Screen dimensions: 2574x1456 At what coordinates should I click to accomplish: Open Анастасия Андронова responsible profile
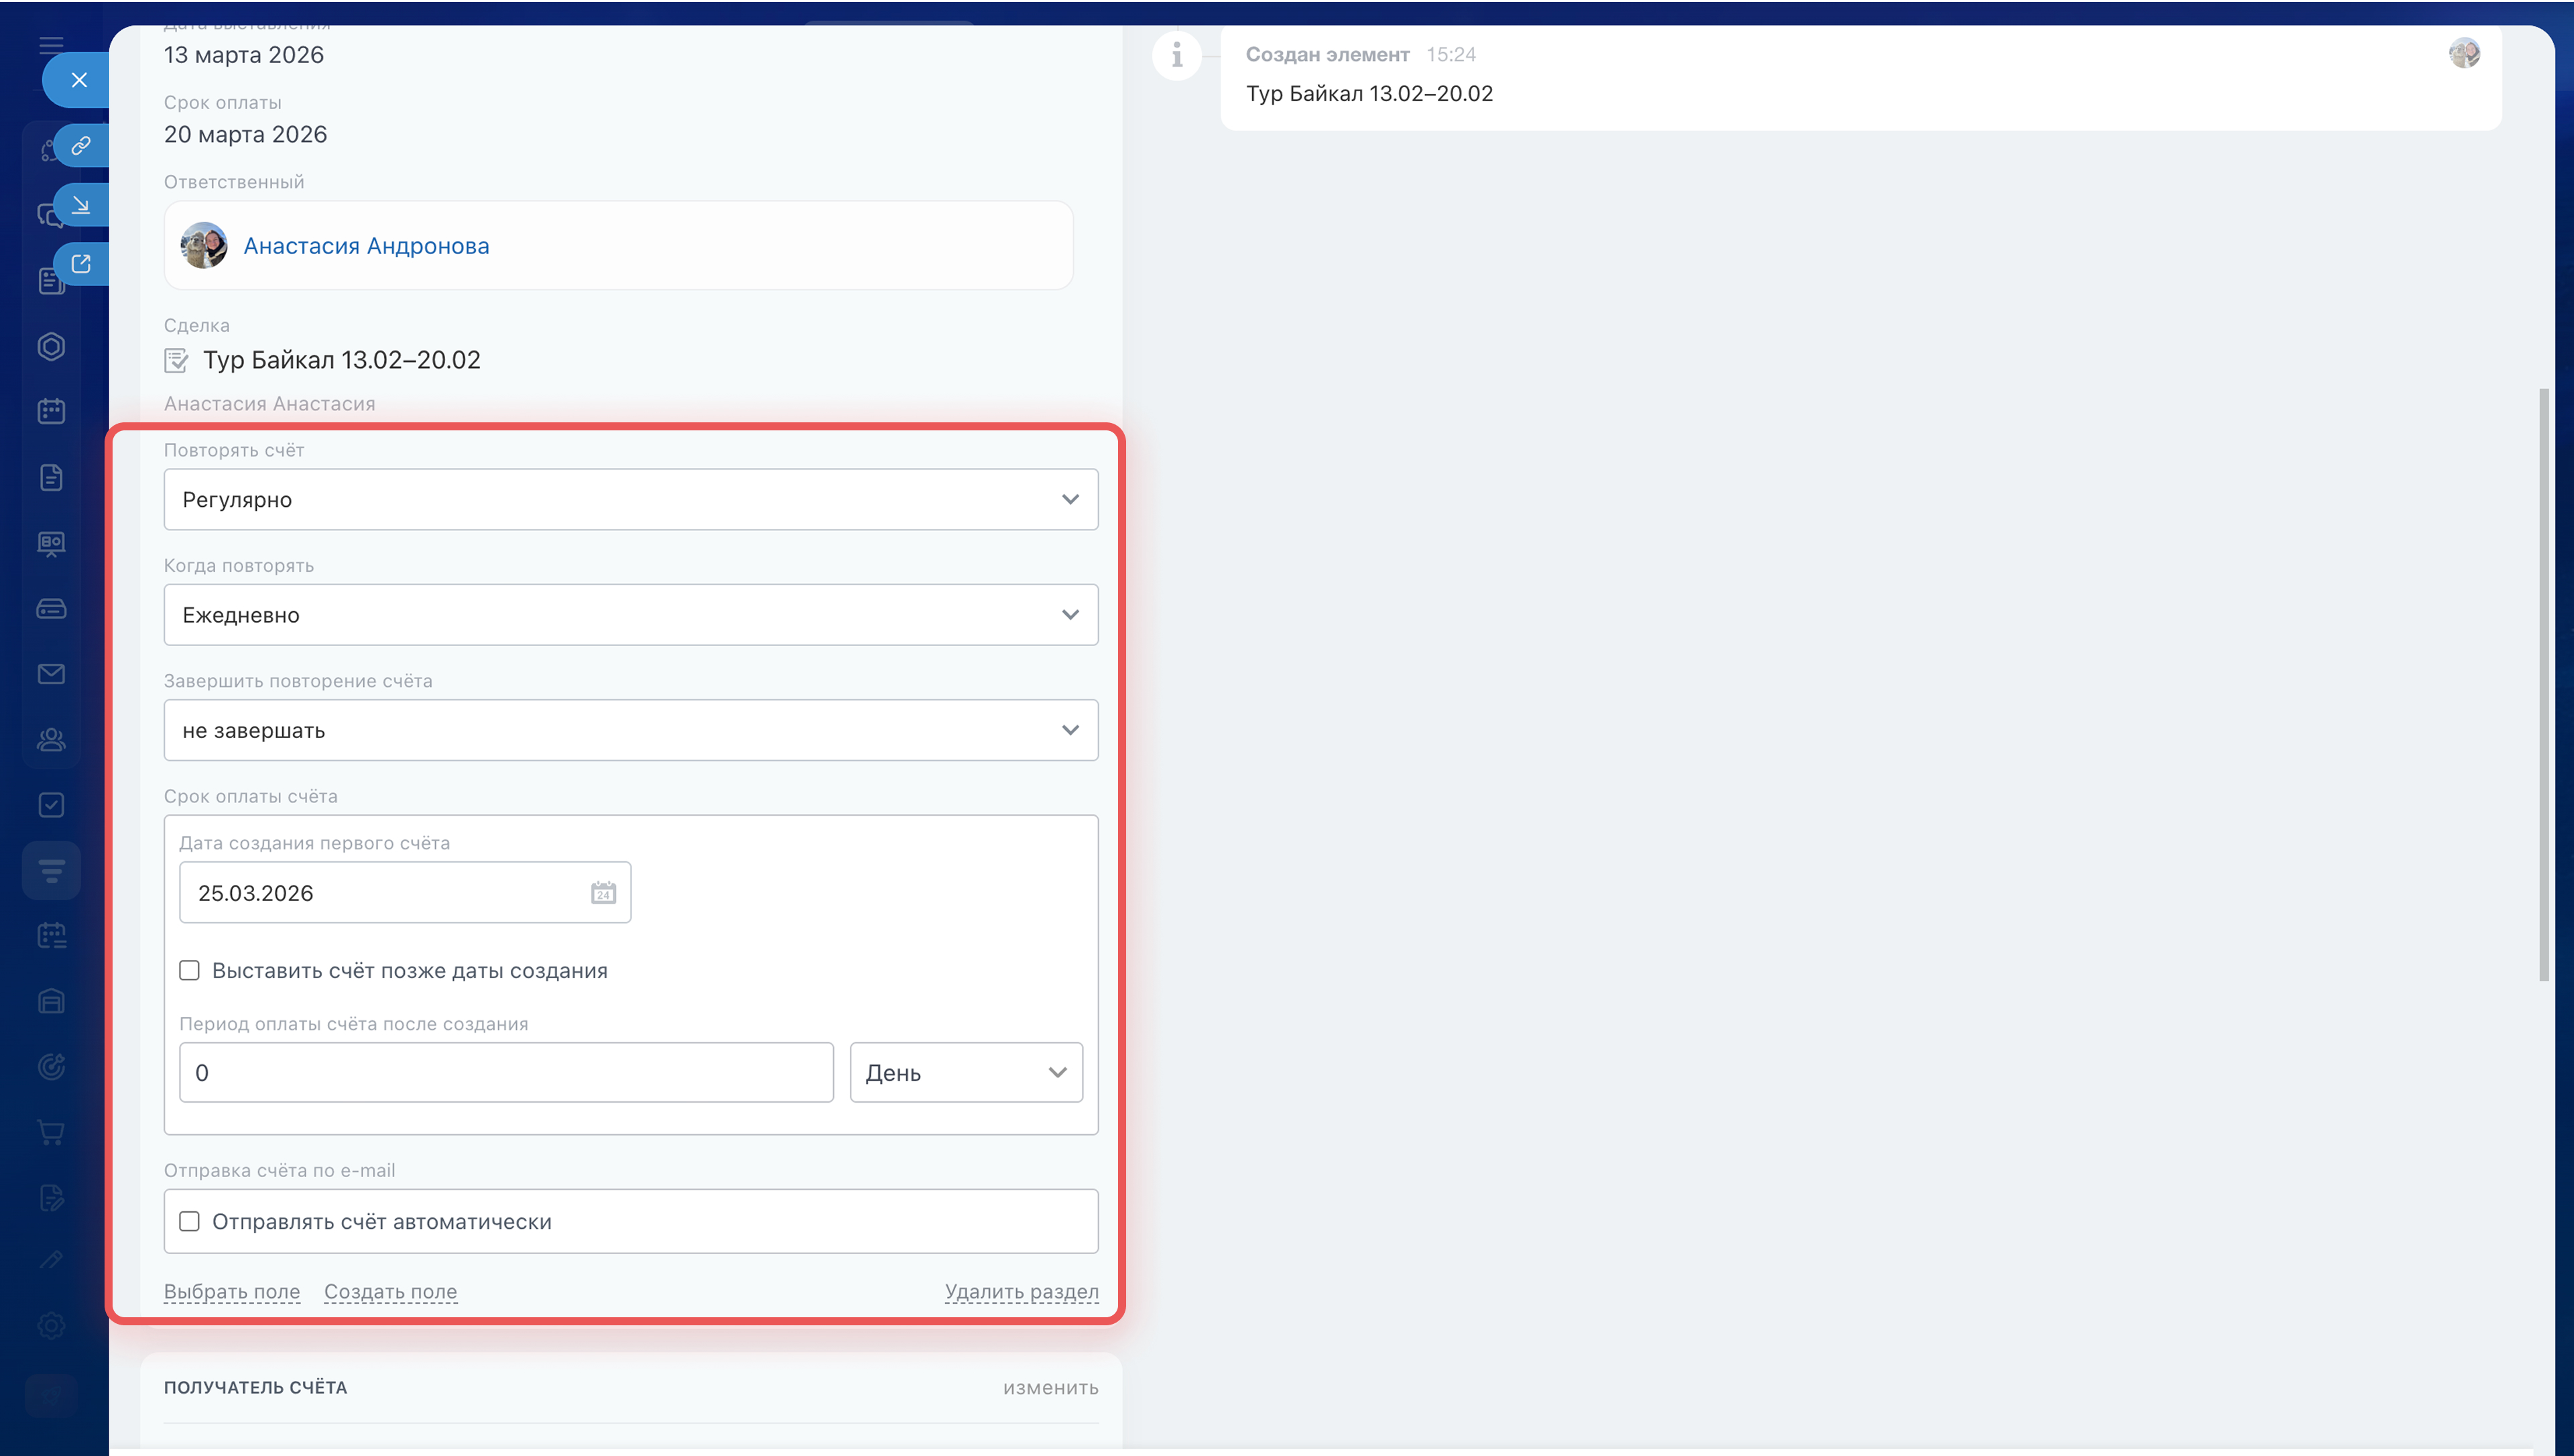(x=366, y=246)
